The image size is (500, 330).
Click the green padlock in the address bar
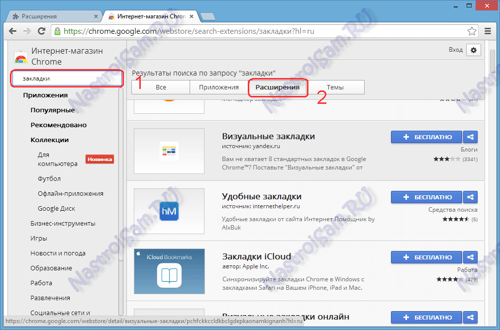click(57, 31)
